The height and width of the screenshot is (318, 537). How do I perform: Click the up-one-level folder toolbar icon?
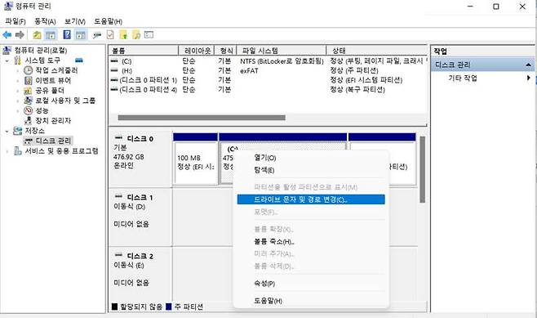tap(37, 34)
